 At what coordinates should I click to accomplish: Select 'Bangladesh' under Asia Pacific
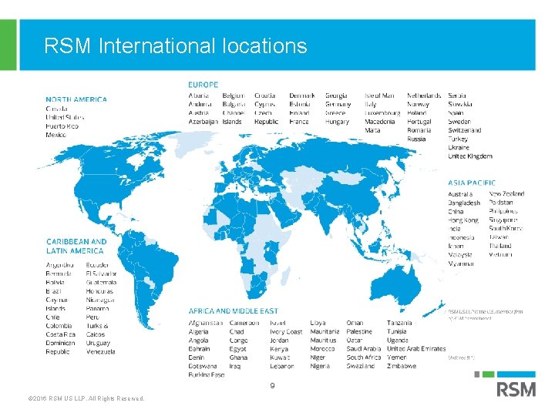[464, 203]
